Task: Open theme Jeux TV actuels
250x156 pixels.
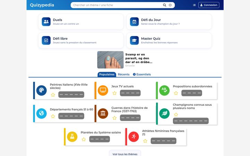Action: click(123, 86)
